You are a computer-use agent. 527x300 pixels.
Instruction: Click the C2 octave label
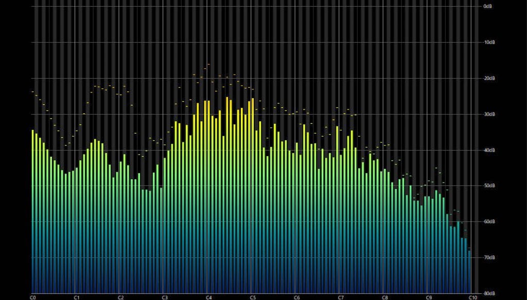pyautogui.click(x=121, y=296)
